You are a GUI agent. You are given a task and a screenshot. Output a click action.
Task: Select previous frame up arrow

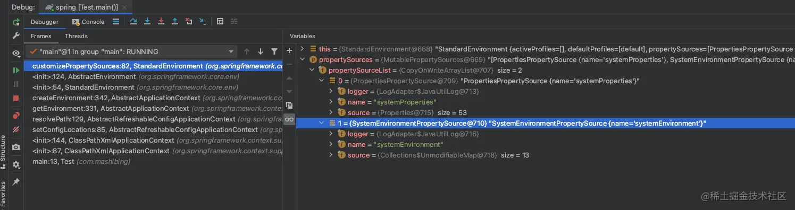[x=247, y=51]
